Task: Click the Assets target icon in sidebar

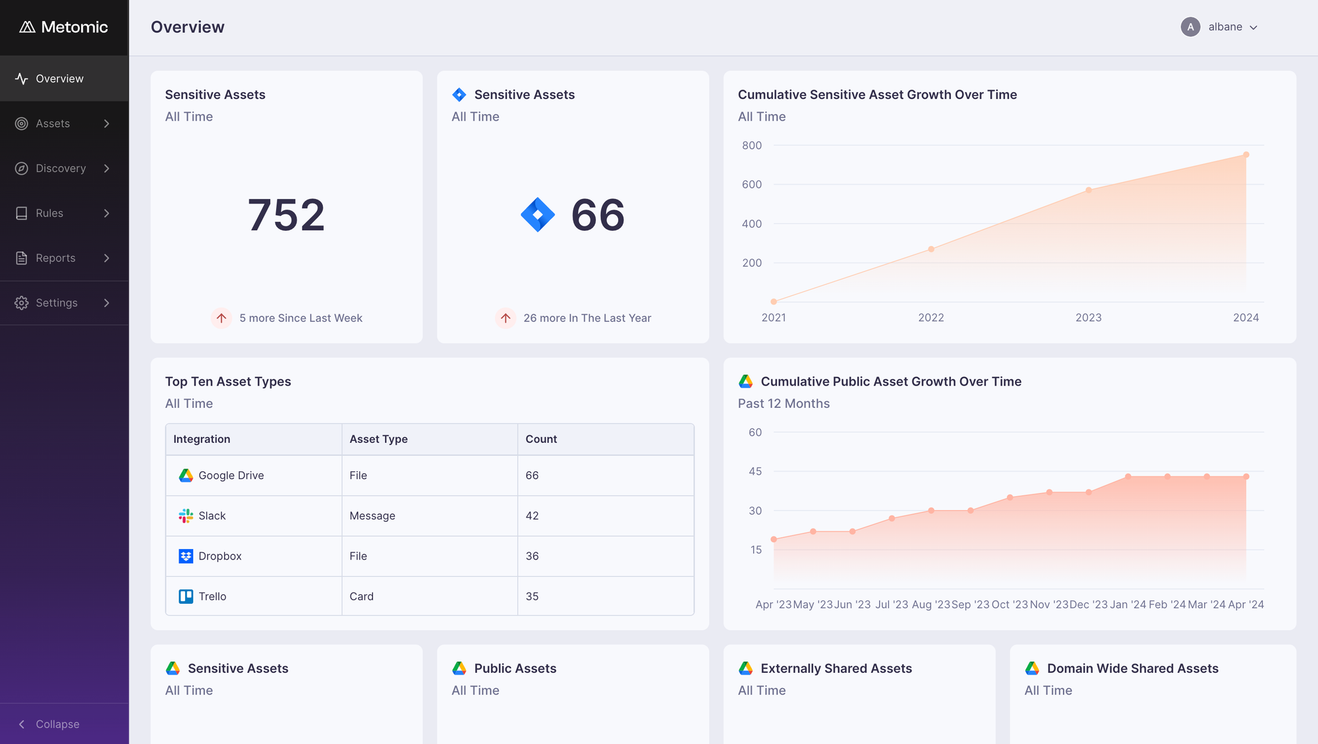Action: [21, 123]
